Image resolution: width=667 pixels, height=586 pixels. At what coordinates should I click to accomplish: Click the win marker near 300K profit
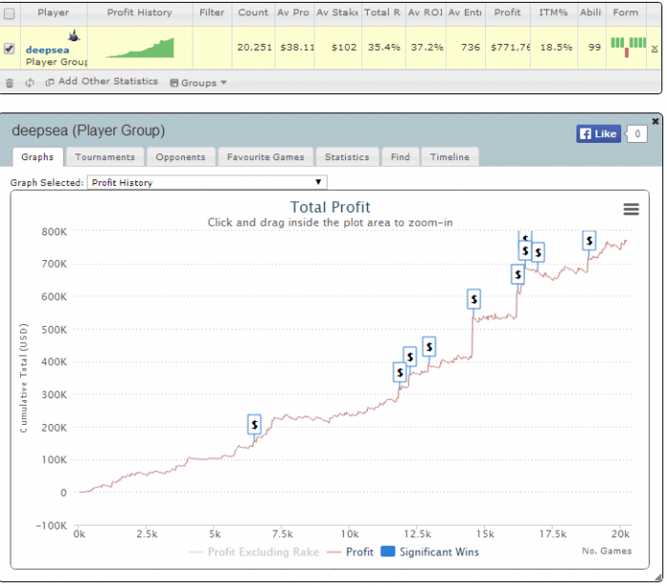pos(400,373)
